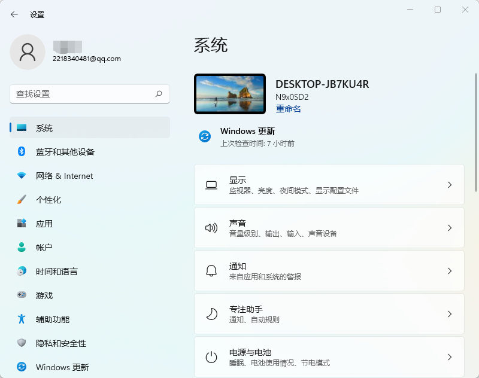479x378 pixels.
Task: Click the Wi-Fi network icon in sidebar
Action: (x=22, y=175)
